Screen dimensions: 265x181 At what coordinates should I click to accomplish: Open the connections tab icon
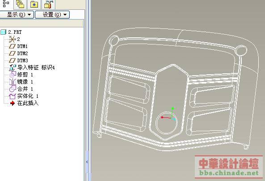[48, 4]
